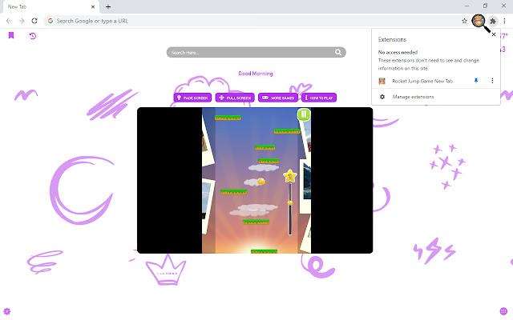The width and height of the screenshot is (513, 320).
Task: Click the game height progress slider bar
Action: click(289, 209)
